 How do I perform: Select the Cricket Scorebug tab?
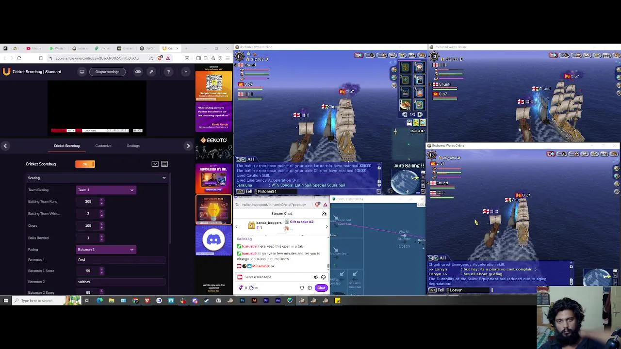click(66, 145)
